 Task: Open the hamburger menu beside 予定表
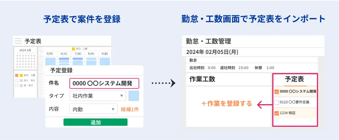18,41
